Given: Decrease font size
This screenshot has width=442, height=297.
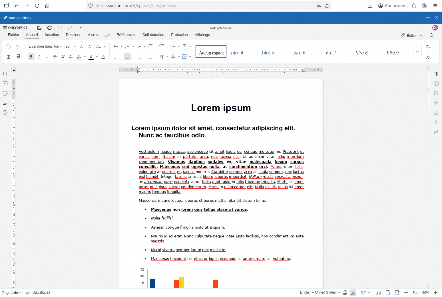Looking at the screenshot, I should [x=90, y=46].
